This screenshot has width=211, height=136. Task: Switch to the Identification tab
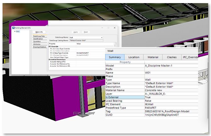click(x=38, y=39)
